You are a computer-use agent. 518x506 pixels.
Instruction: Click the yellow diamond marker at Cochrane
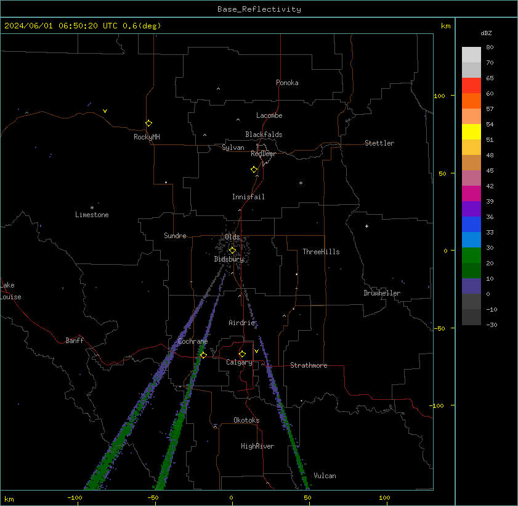click(203, 355)
